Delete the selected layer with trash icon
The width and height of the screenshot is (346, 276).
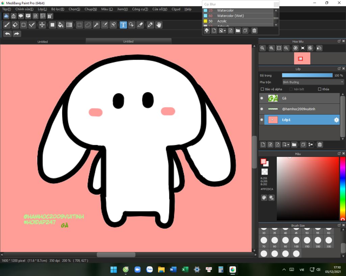[x=320, y=145]
